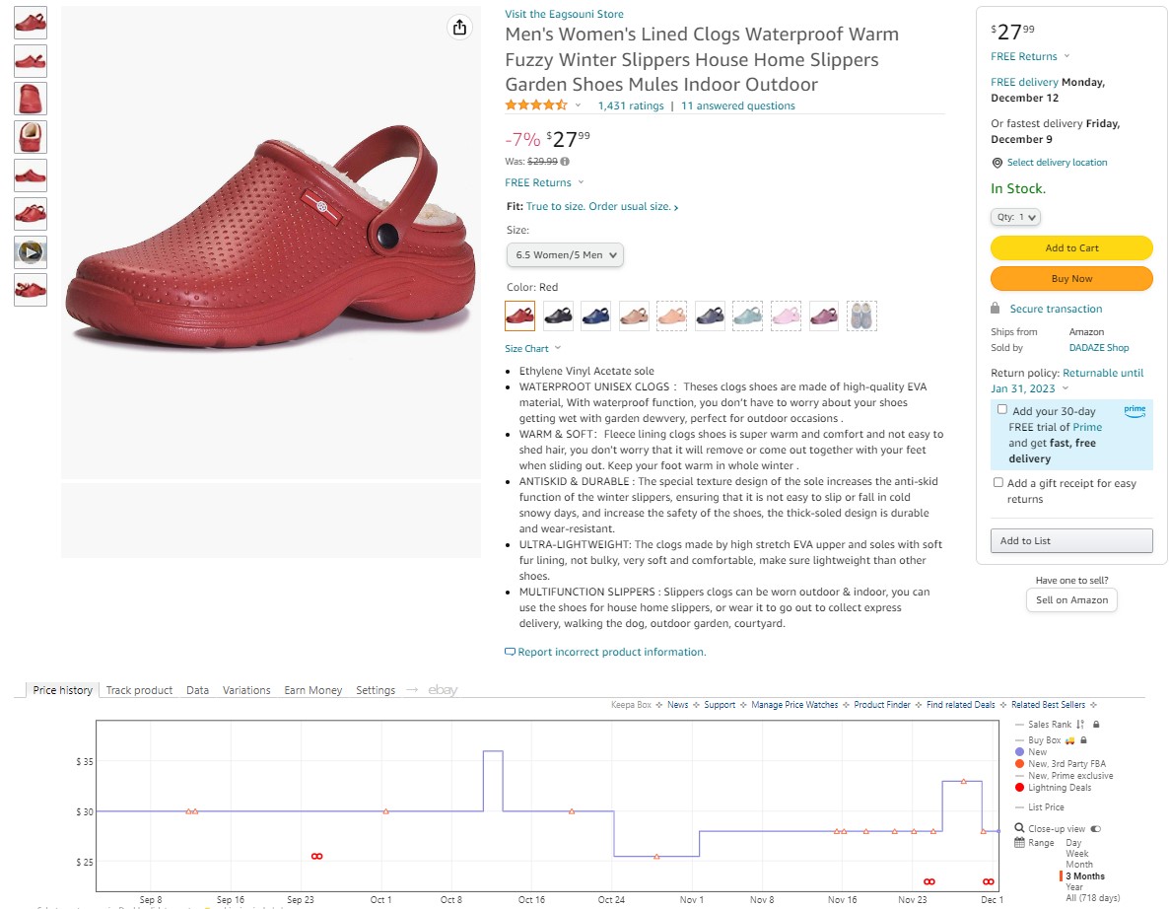Click the Buy Box truck icon
The height and width of the screenshot is (909, 1169).
pyautogui.click(x=1069, y=740)
